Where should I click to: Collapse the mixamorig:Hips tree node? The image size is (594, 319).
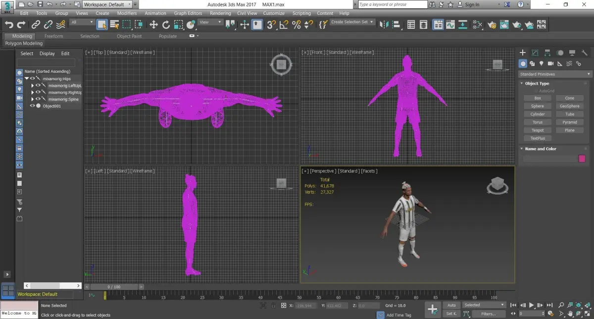(27, 79)
